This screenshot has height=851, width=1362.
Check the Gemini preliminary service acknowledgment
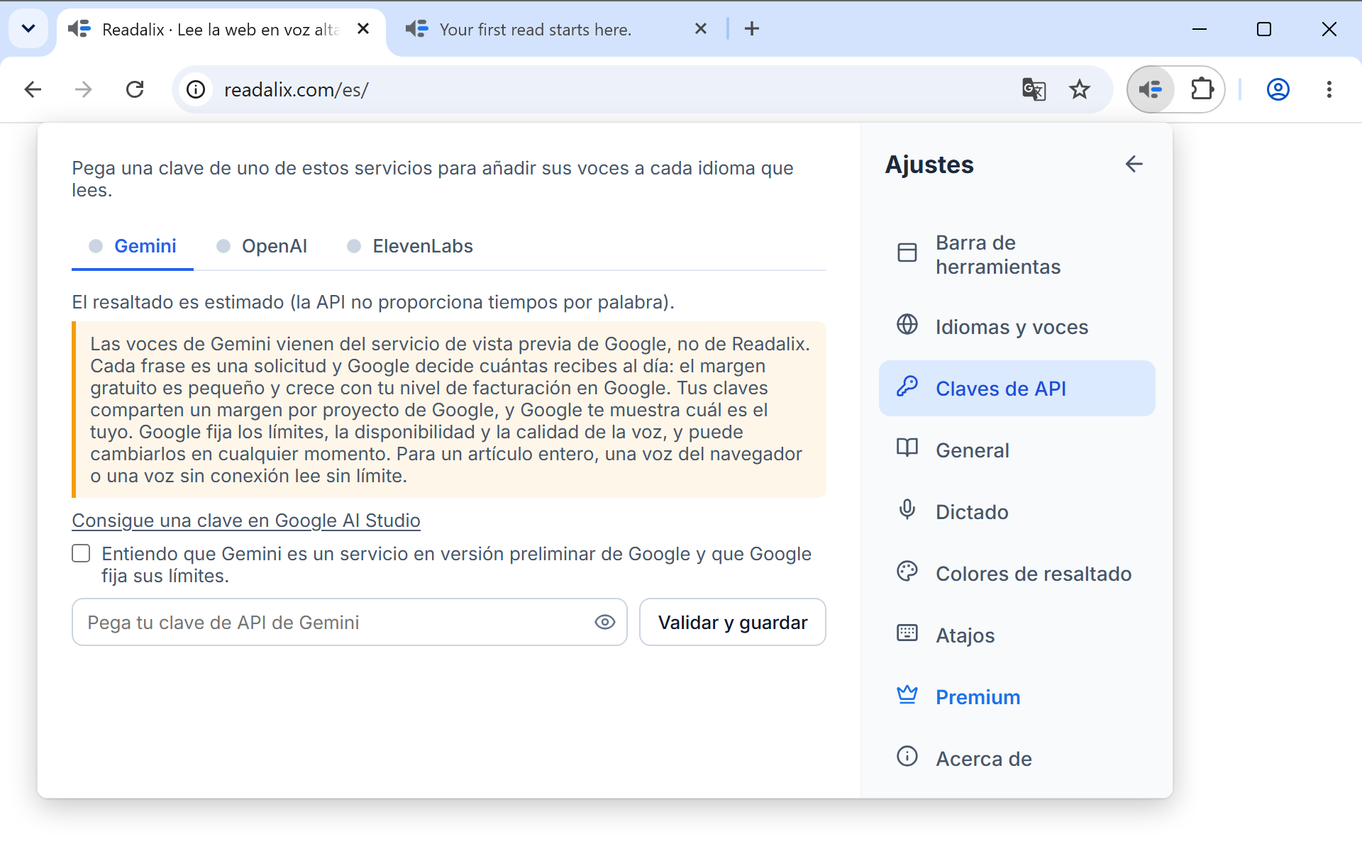(81, 553)
